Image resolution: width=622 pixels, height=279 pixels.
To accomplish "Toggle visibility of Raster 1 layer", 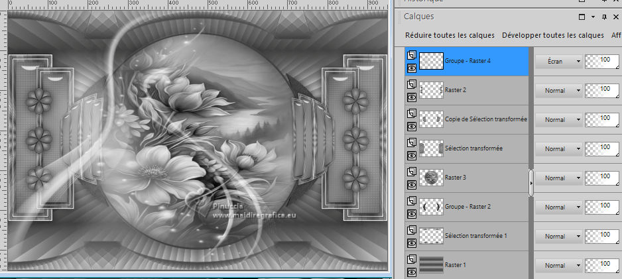I will 411,272.
